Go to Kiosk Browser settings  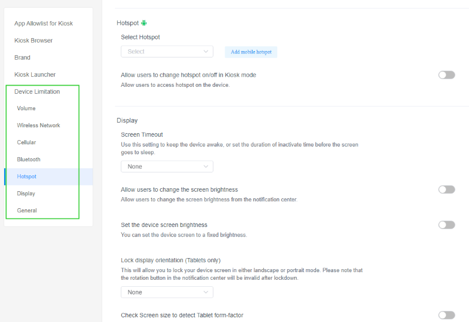tap(33, 40)
